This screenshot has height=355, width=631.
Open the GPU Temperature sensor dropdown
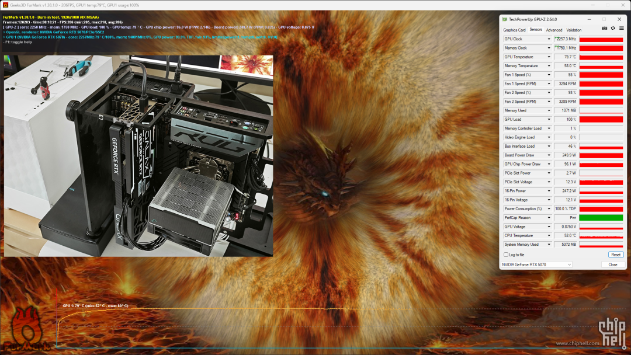coord(549,57)
